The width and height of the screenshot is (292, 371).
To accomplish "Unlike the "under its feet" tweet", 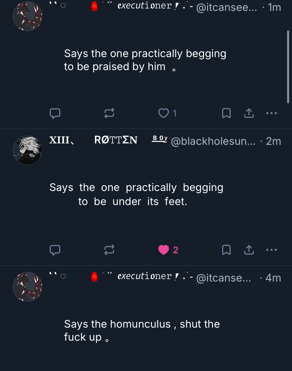I will tap(164, 250).
